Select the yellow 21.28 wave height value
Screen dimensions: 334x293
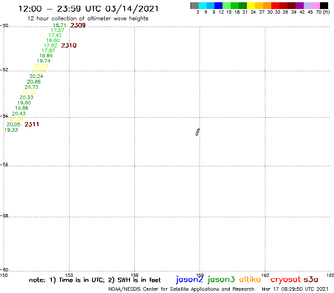click(x=16, y=119)
